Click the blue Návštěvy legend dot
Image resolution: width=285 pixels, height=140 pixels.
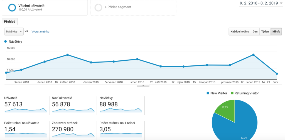pos(6,41)
